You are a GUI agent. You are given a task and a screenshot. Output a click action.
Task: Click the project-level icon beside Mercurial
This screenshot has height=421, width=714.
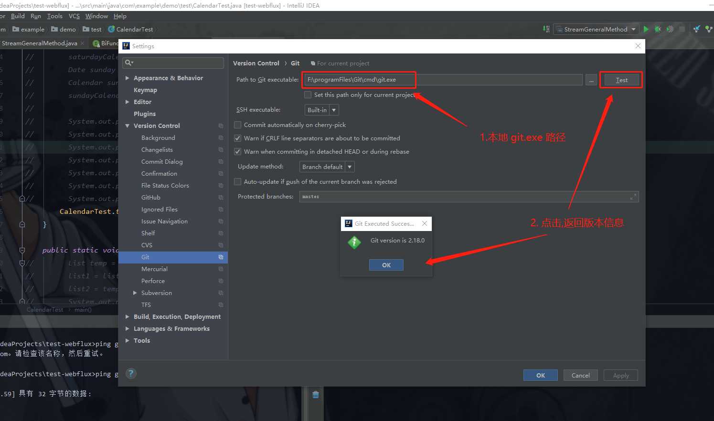coord(221,269)
